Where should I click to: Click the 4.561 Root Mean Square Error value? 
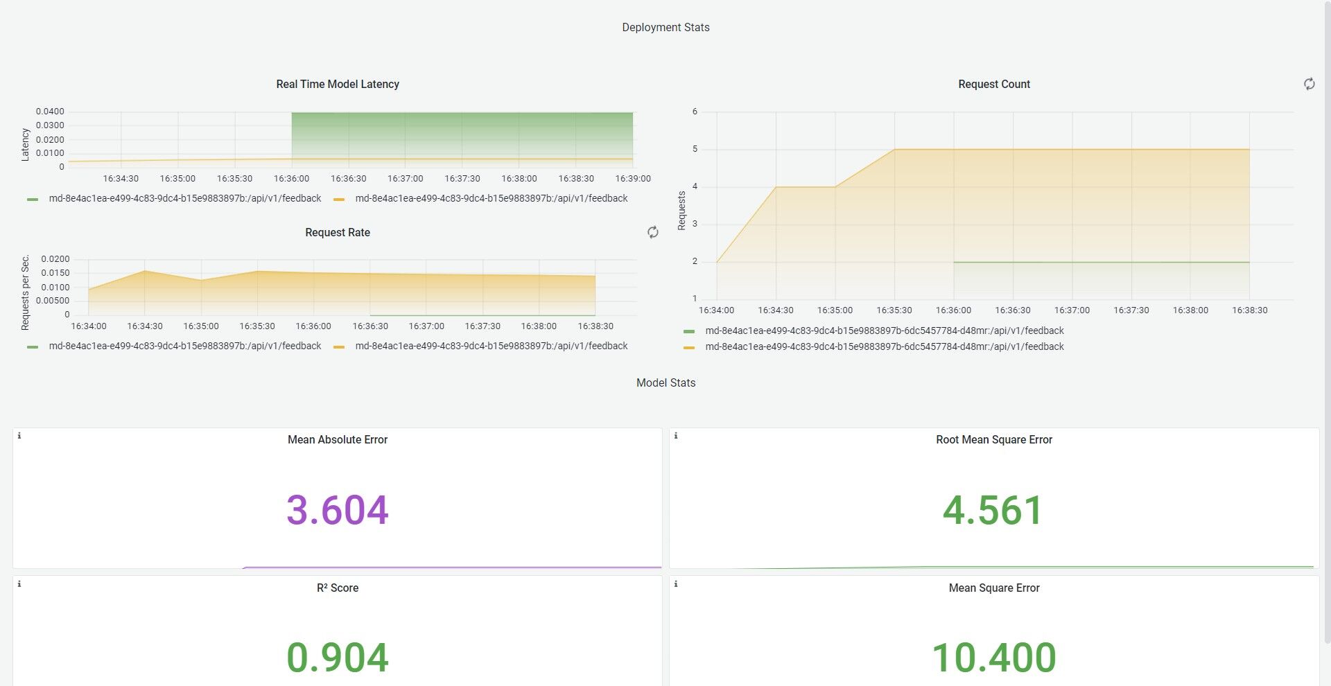tap(993, 510)
